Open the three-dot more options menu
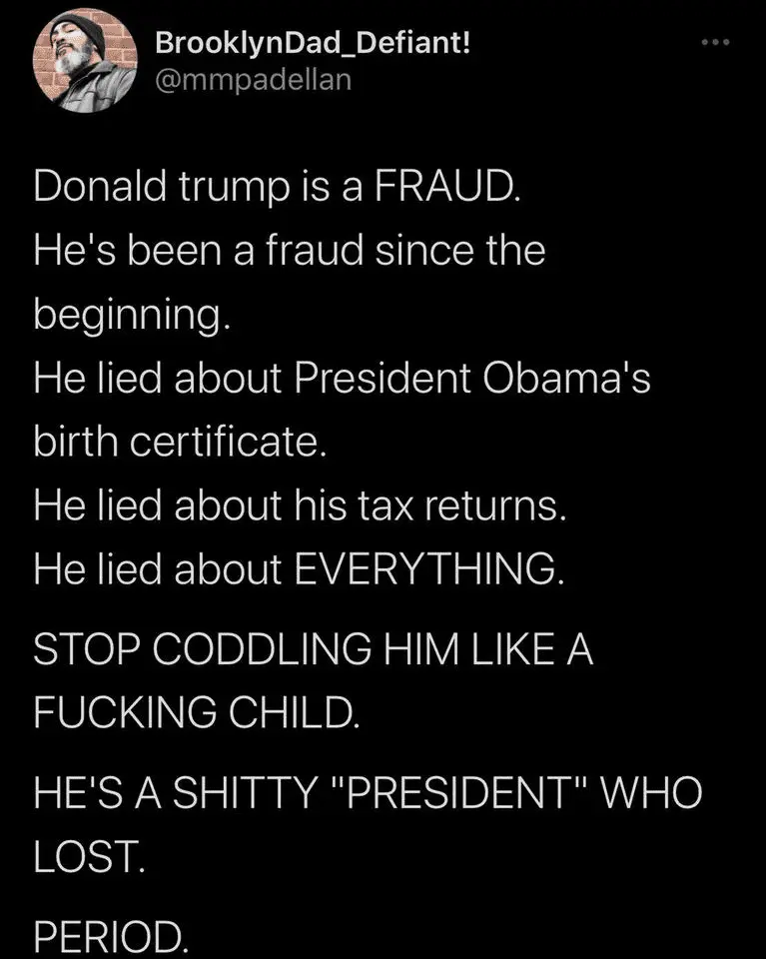766x959 pixels. (x=716, y=41)
